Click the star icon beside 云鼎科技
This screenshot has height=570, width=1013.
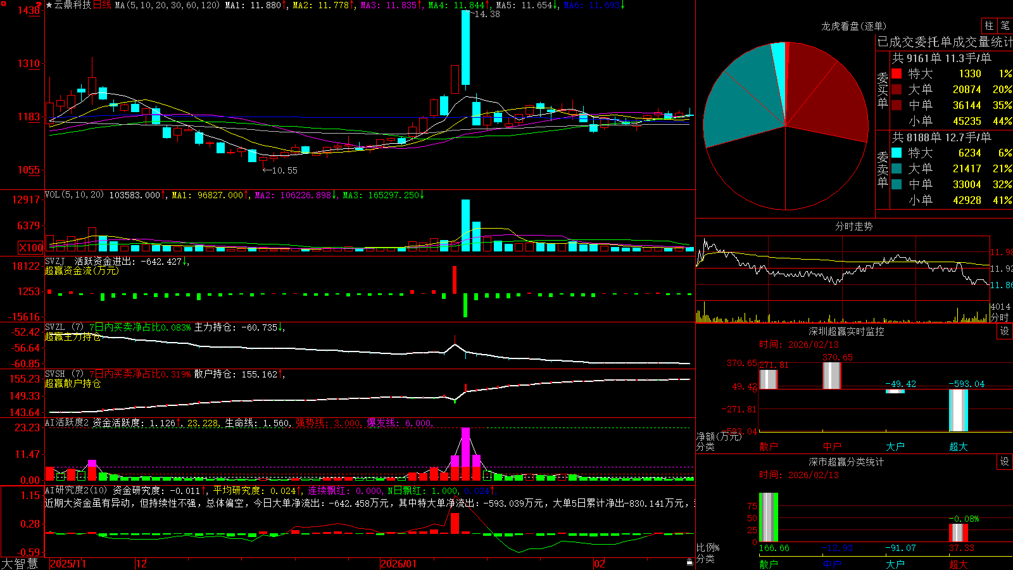point(49,5)
